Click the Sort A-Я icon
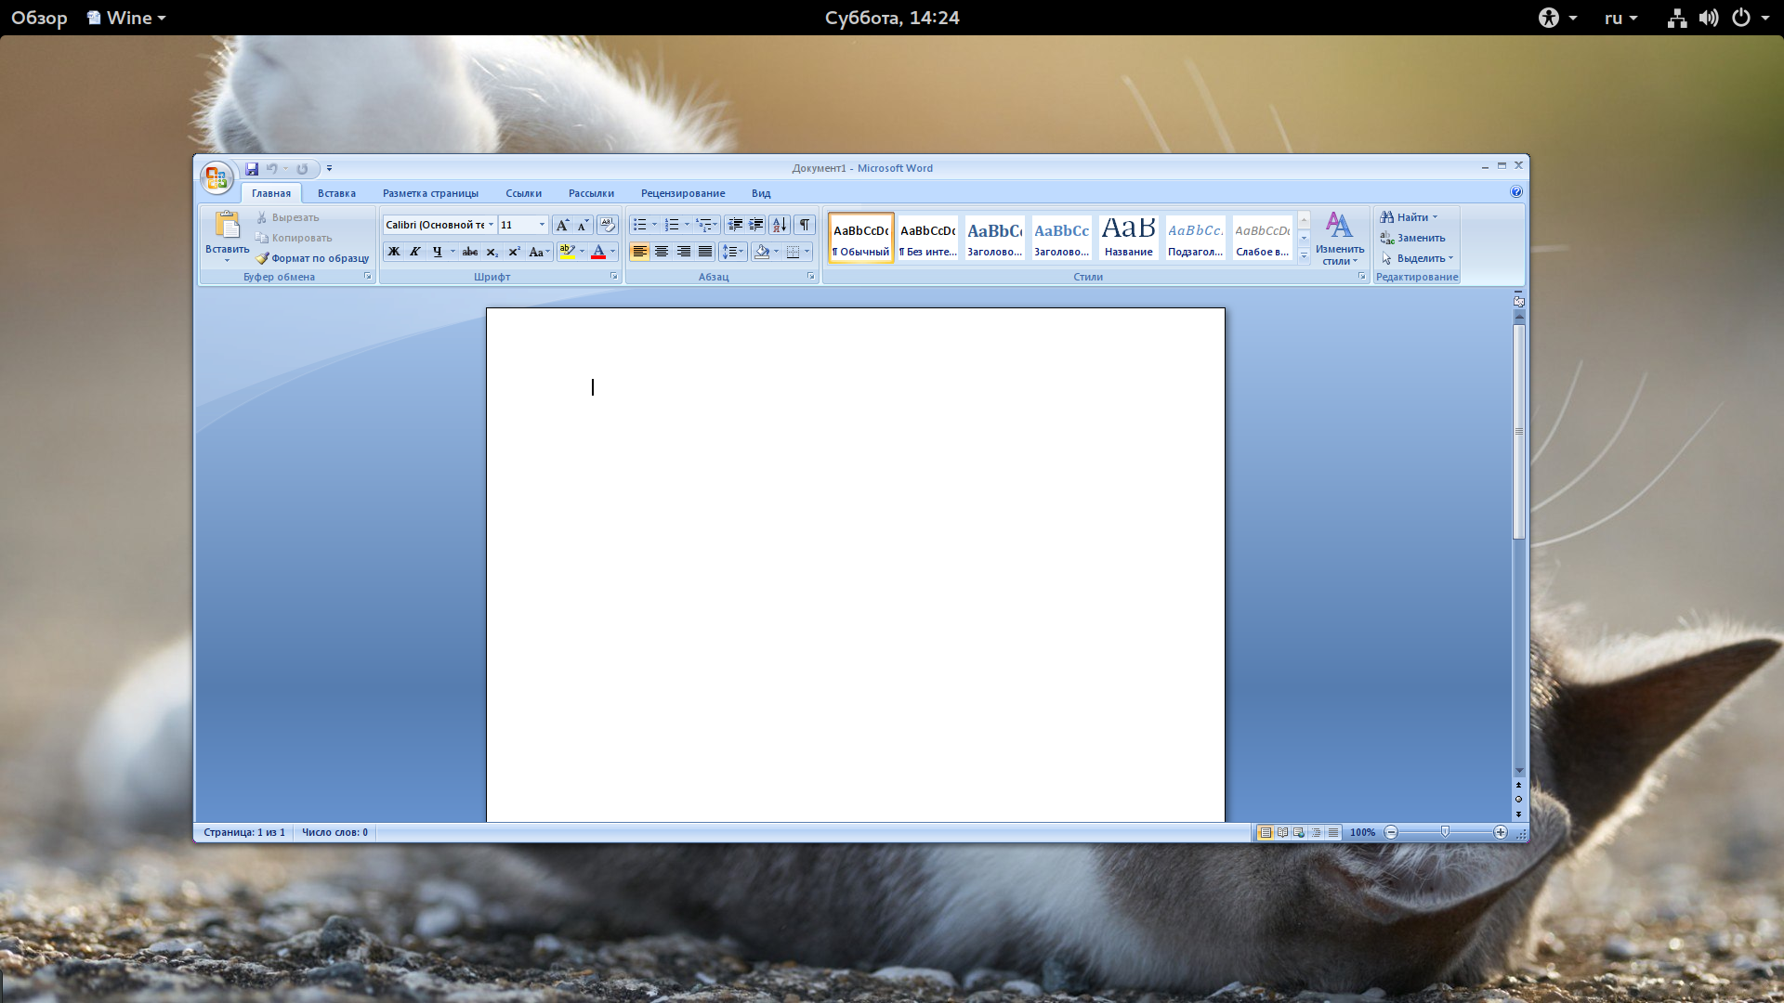 (x=780, y=225)
